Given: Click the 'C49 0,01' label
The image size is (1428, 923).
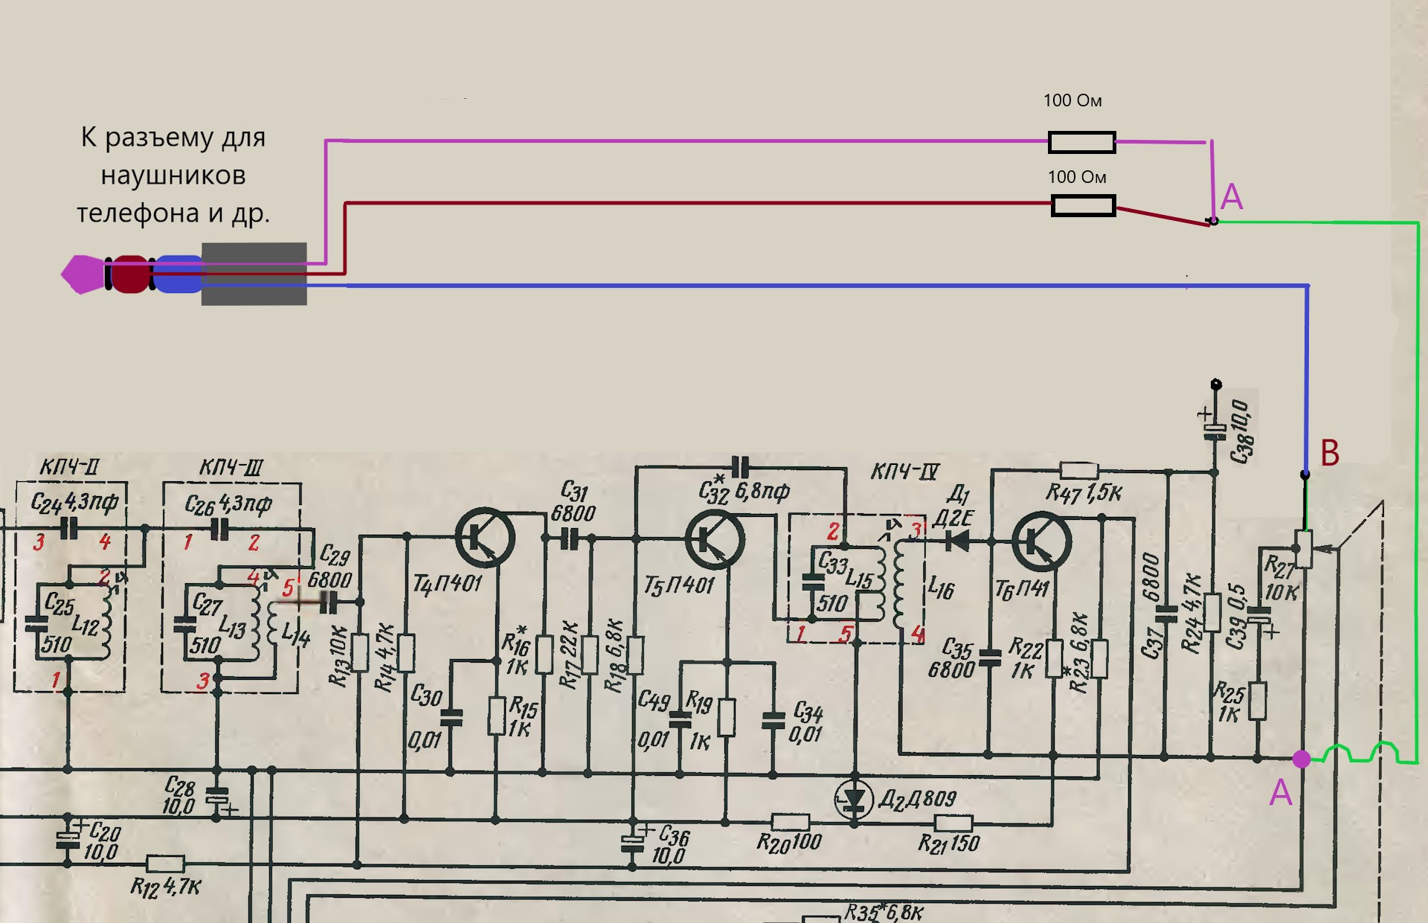Looking at the screenshot, I should (x=654, y=721).
